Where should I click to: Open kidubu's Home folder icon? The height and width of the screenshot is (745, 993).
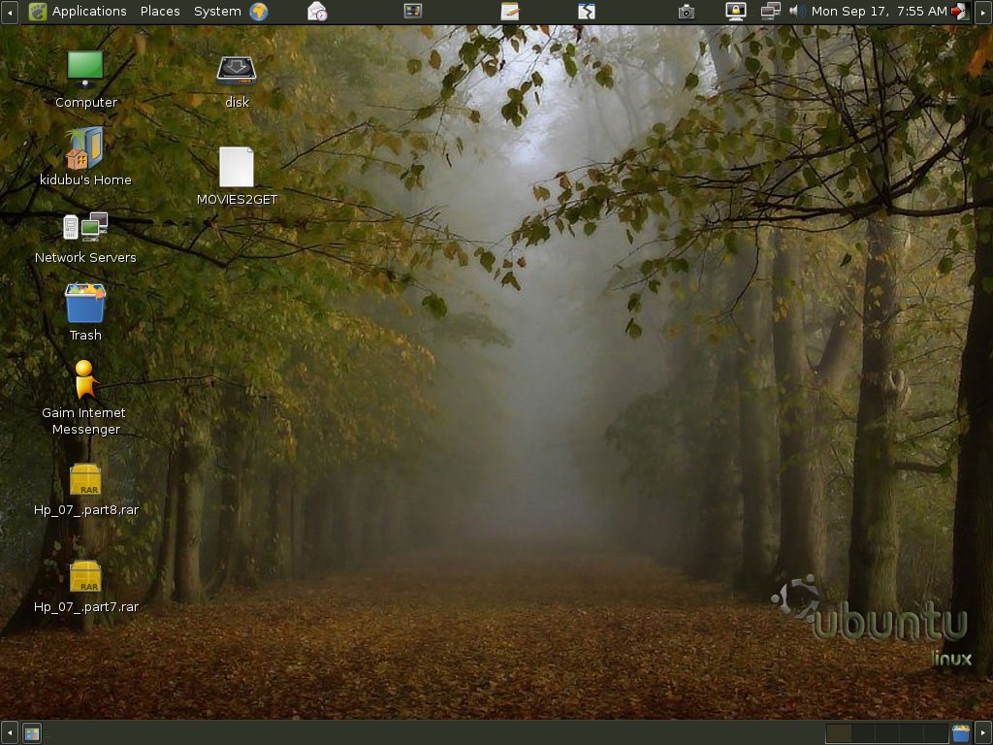tap(85, 148)
